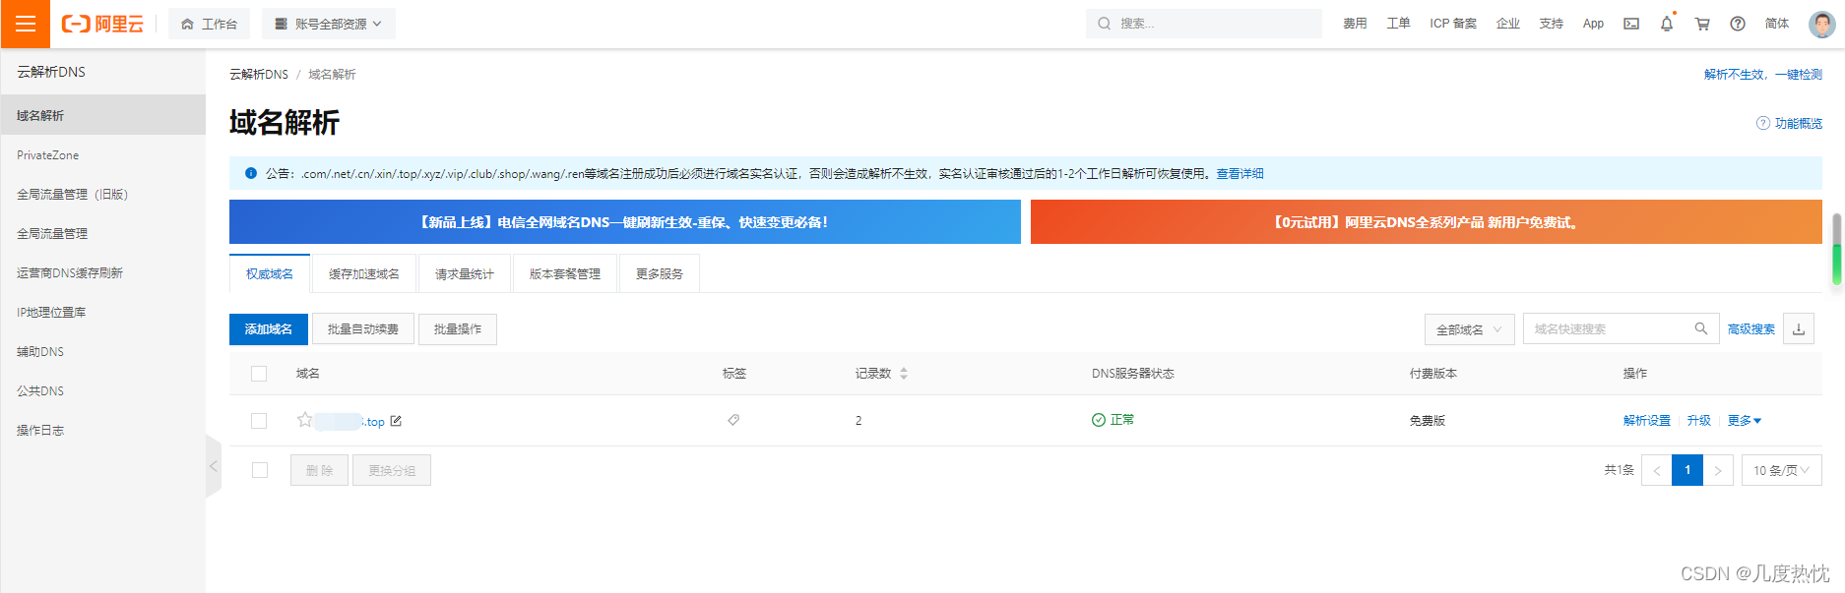The width and height of the screenshot is (1845, 593).
Task: Open 高级搜索 link
Action: tap(1751, 329)
